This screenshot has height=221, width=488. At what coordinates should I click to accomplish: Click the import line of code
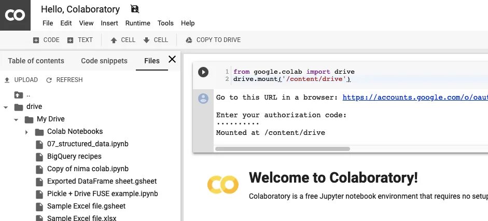point(294,72)
